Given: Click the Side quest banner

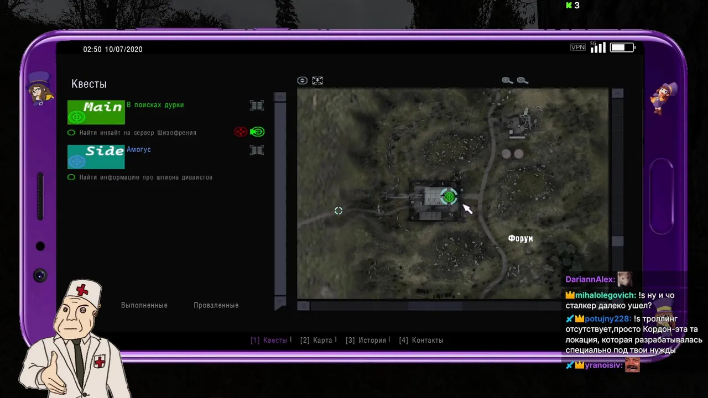Looking at the screenshot, I should (96, 157).
